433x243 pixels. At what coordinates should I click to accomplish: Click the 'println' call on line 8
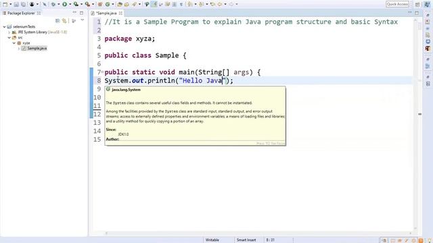pyautogui.click(x=161, y=81)
